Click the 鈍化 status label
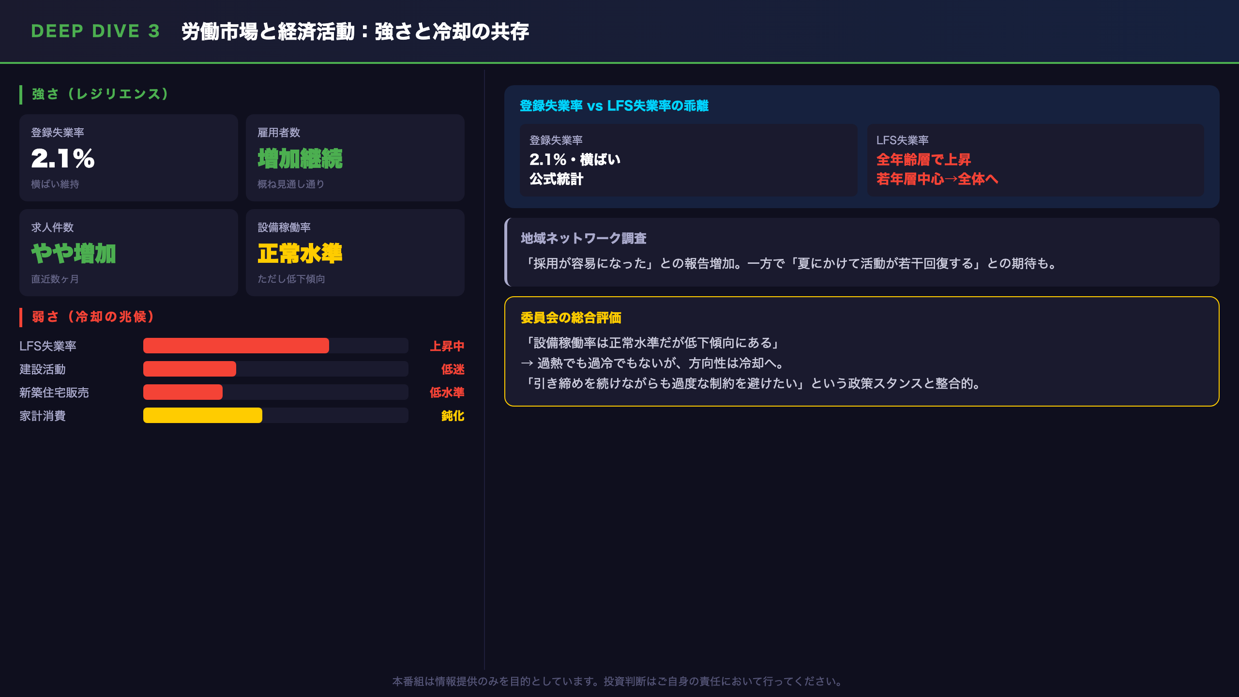 point(453,416)
